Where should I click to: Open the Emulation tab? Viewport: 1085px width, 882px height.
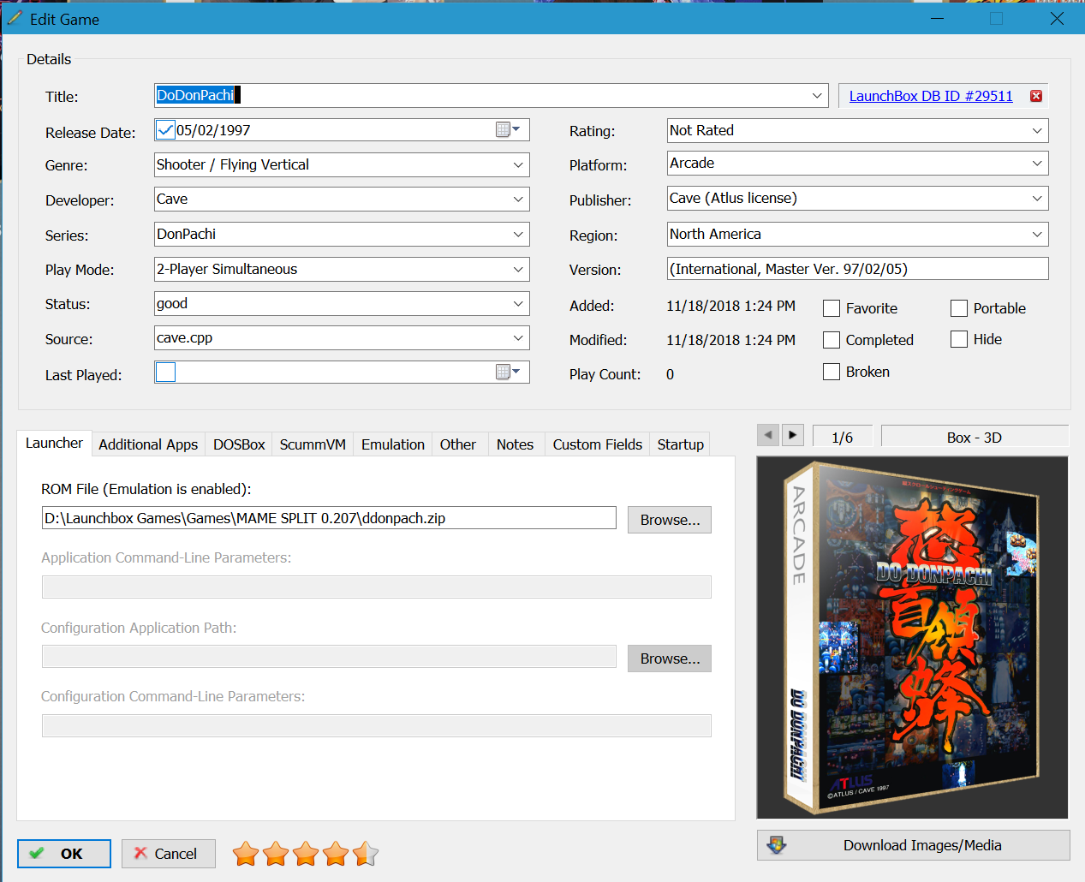click(393, 444)
